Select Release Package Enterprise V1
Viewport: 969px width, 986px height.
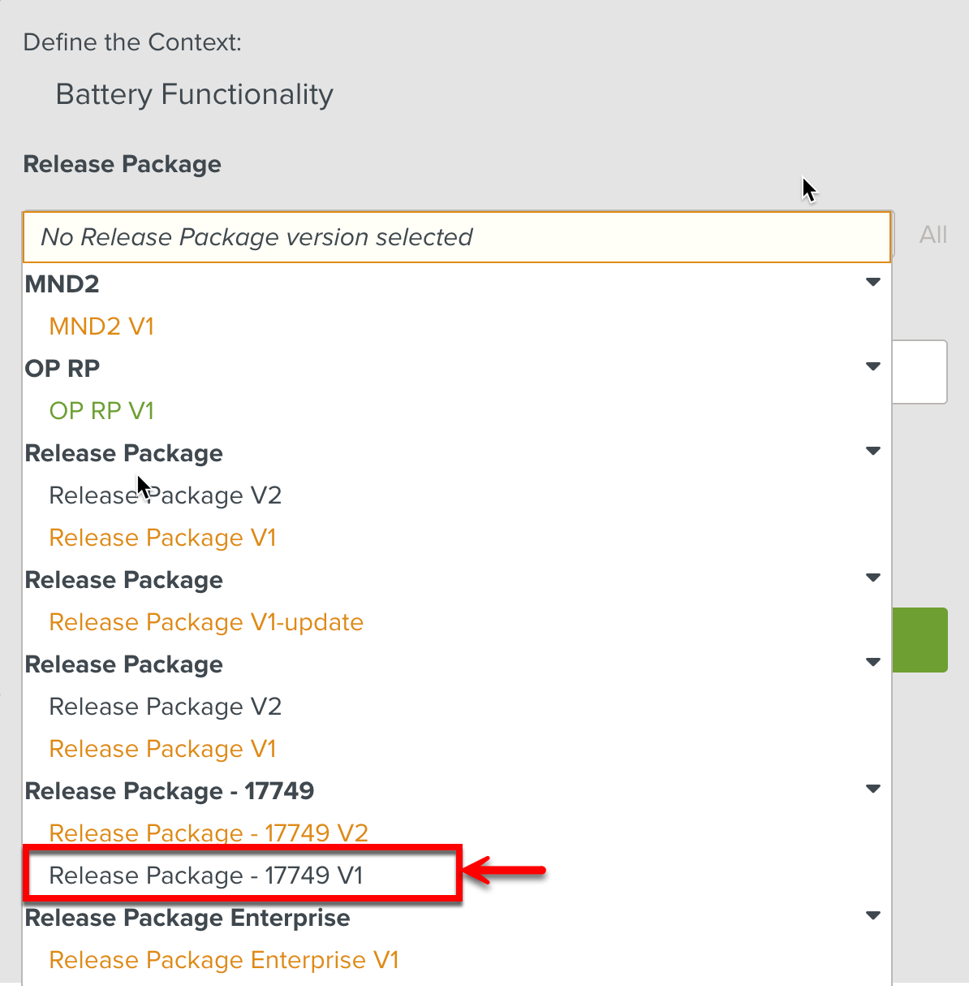224,960
